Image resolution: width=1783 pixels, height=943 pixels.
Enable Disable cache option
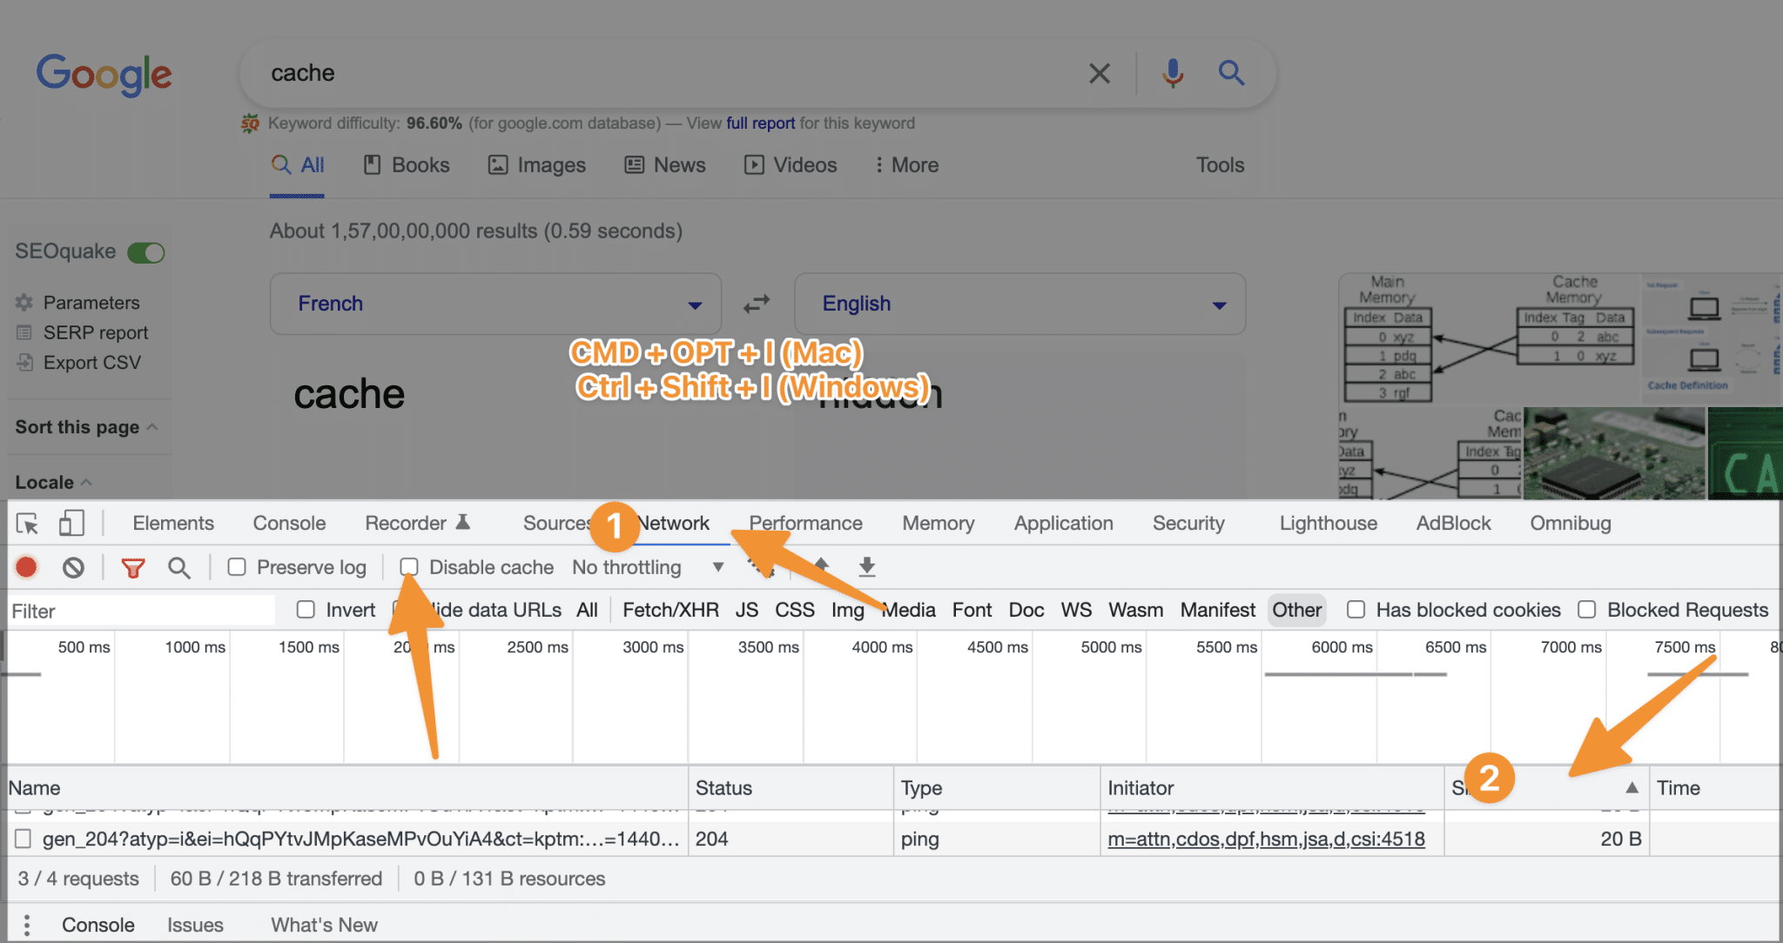409,566
